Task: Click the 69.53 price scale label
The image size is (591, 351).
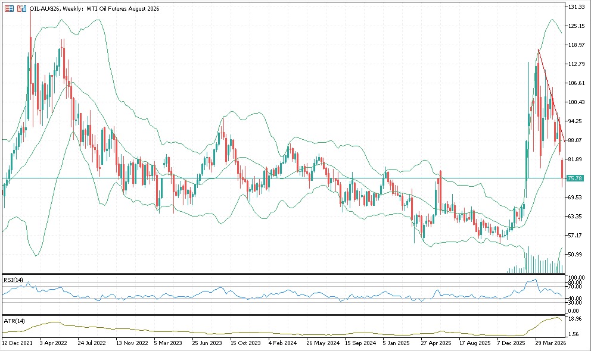Action: pos(576,197)
